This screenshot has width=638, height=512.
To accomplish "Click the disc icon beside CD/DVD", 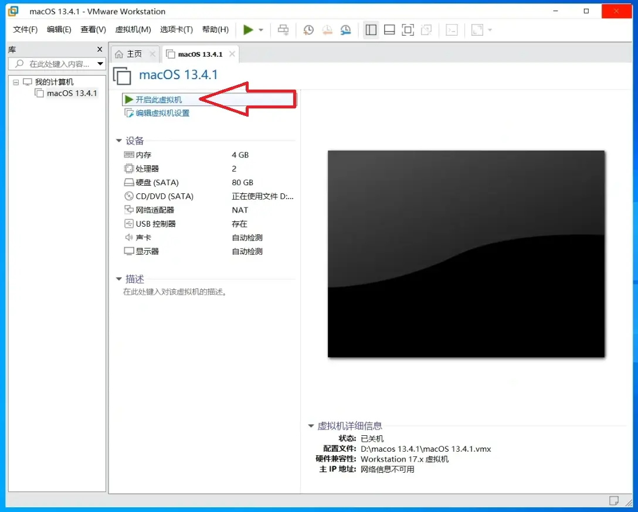I will pyautogui.click(x=129, y=196).
